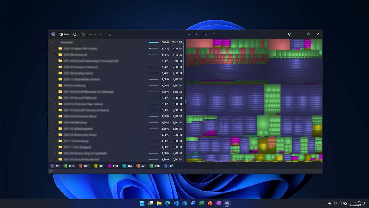Screen dimensions: 369x208
Task: Click the copy icon at the bottom left
Action: (x=51, y=171)
